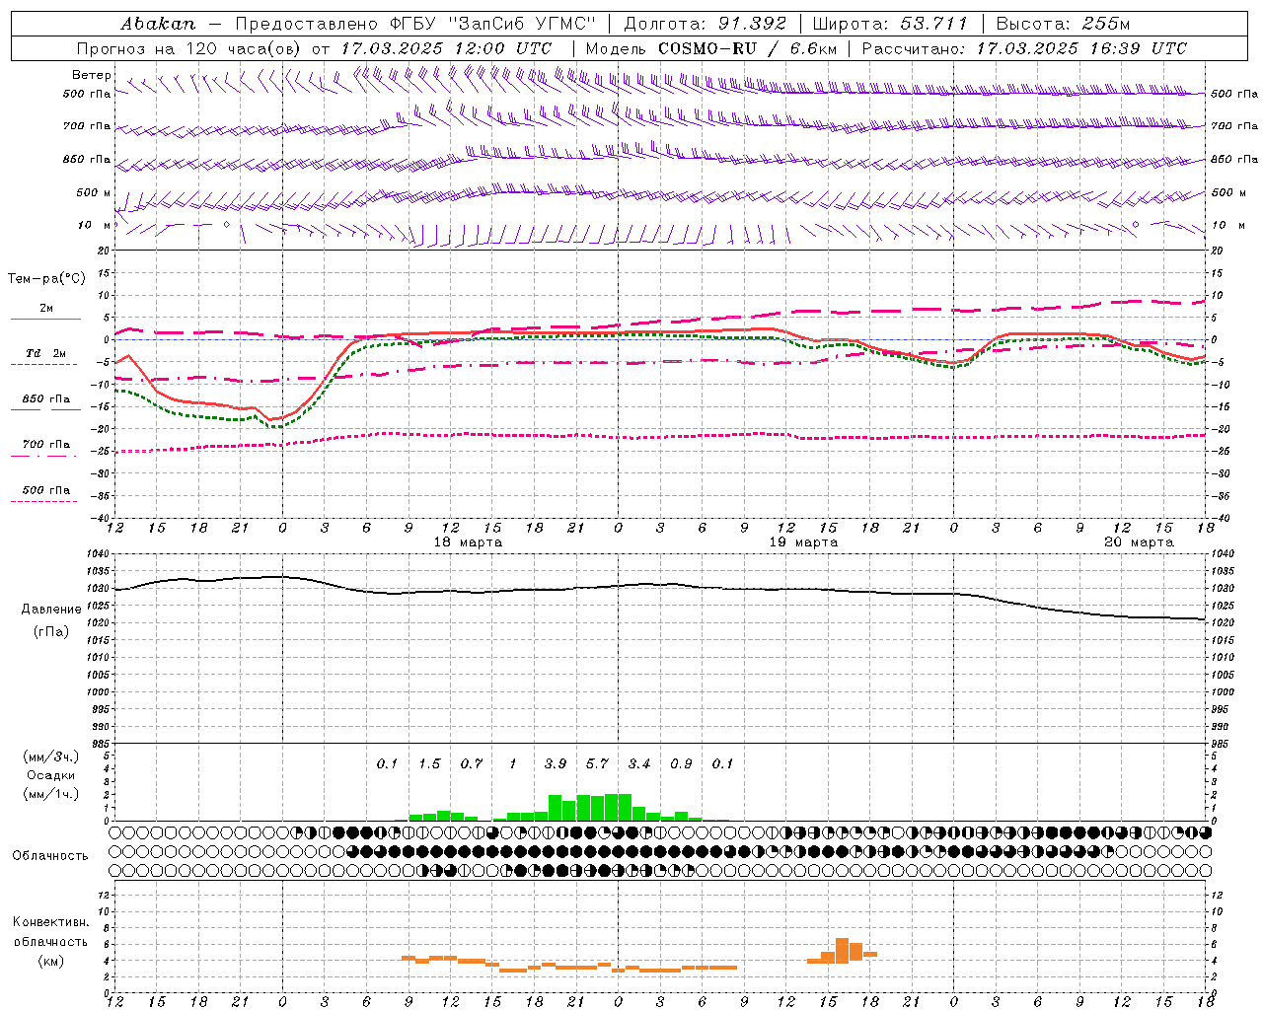Viewport: 1263px width, 1010px height.
Task: Click the elevation text Высота: 255м
Action: pyautogui.click(x=1063, y=24)
